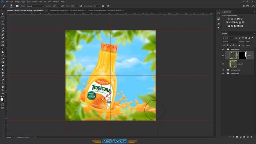The width and height of the screenshot is (256, 144).
Task: Hide the orangesplash group
Action: click(223, 70)
